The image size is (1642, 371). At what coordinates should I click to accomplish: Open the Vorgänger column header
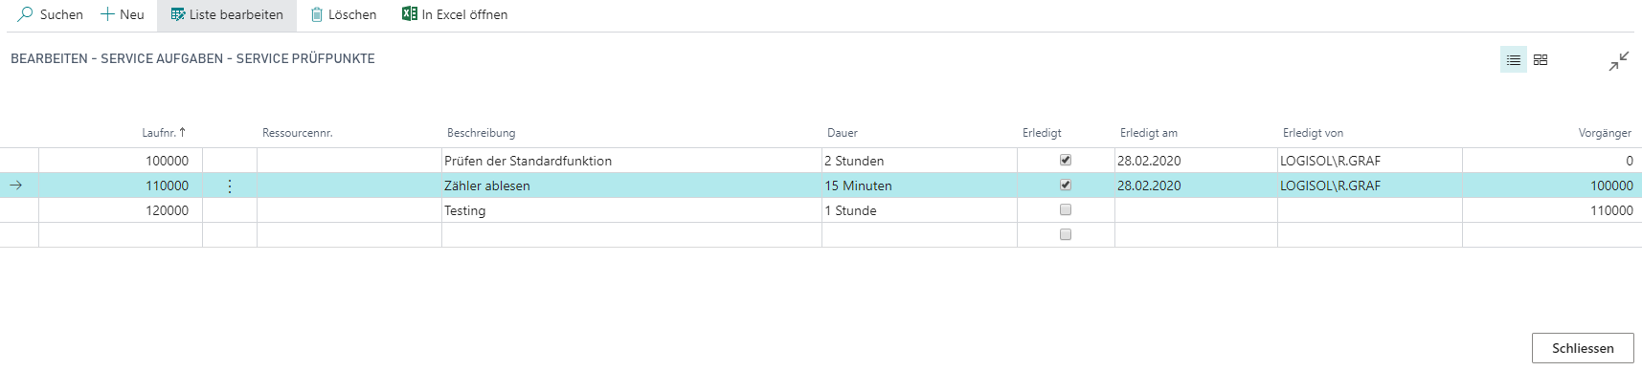pyautogui.click(x=1605, y=133)
